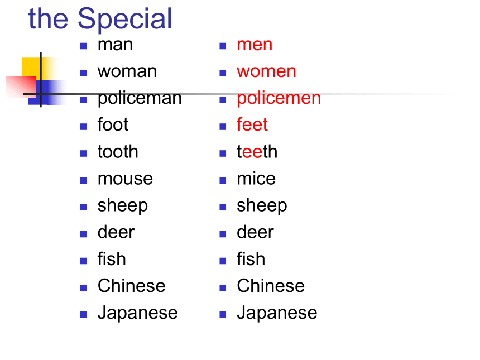The width and height of the screenshot is (480, 360).
Task: Select the plural word 'mice'
Action: [256, 179]
